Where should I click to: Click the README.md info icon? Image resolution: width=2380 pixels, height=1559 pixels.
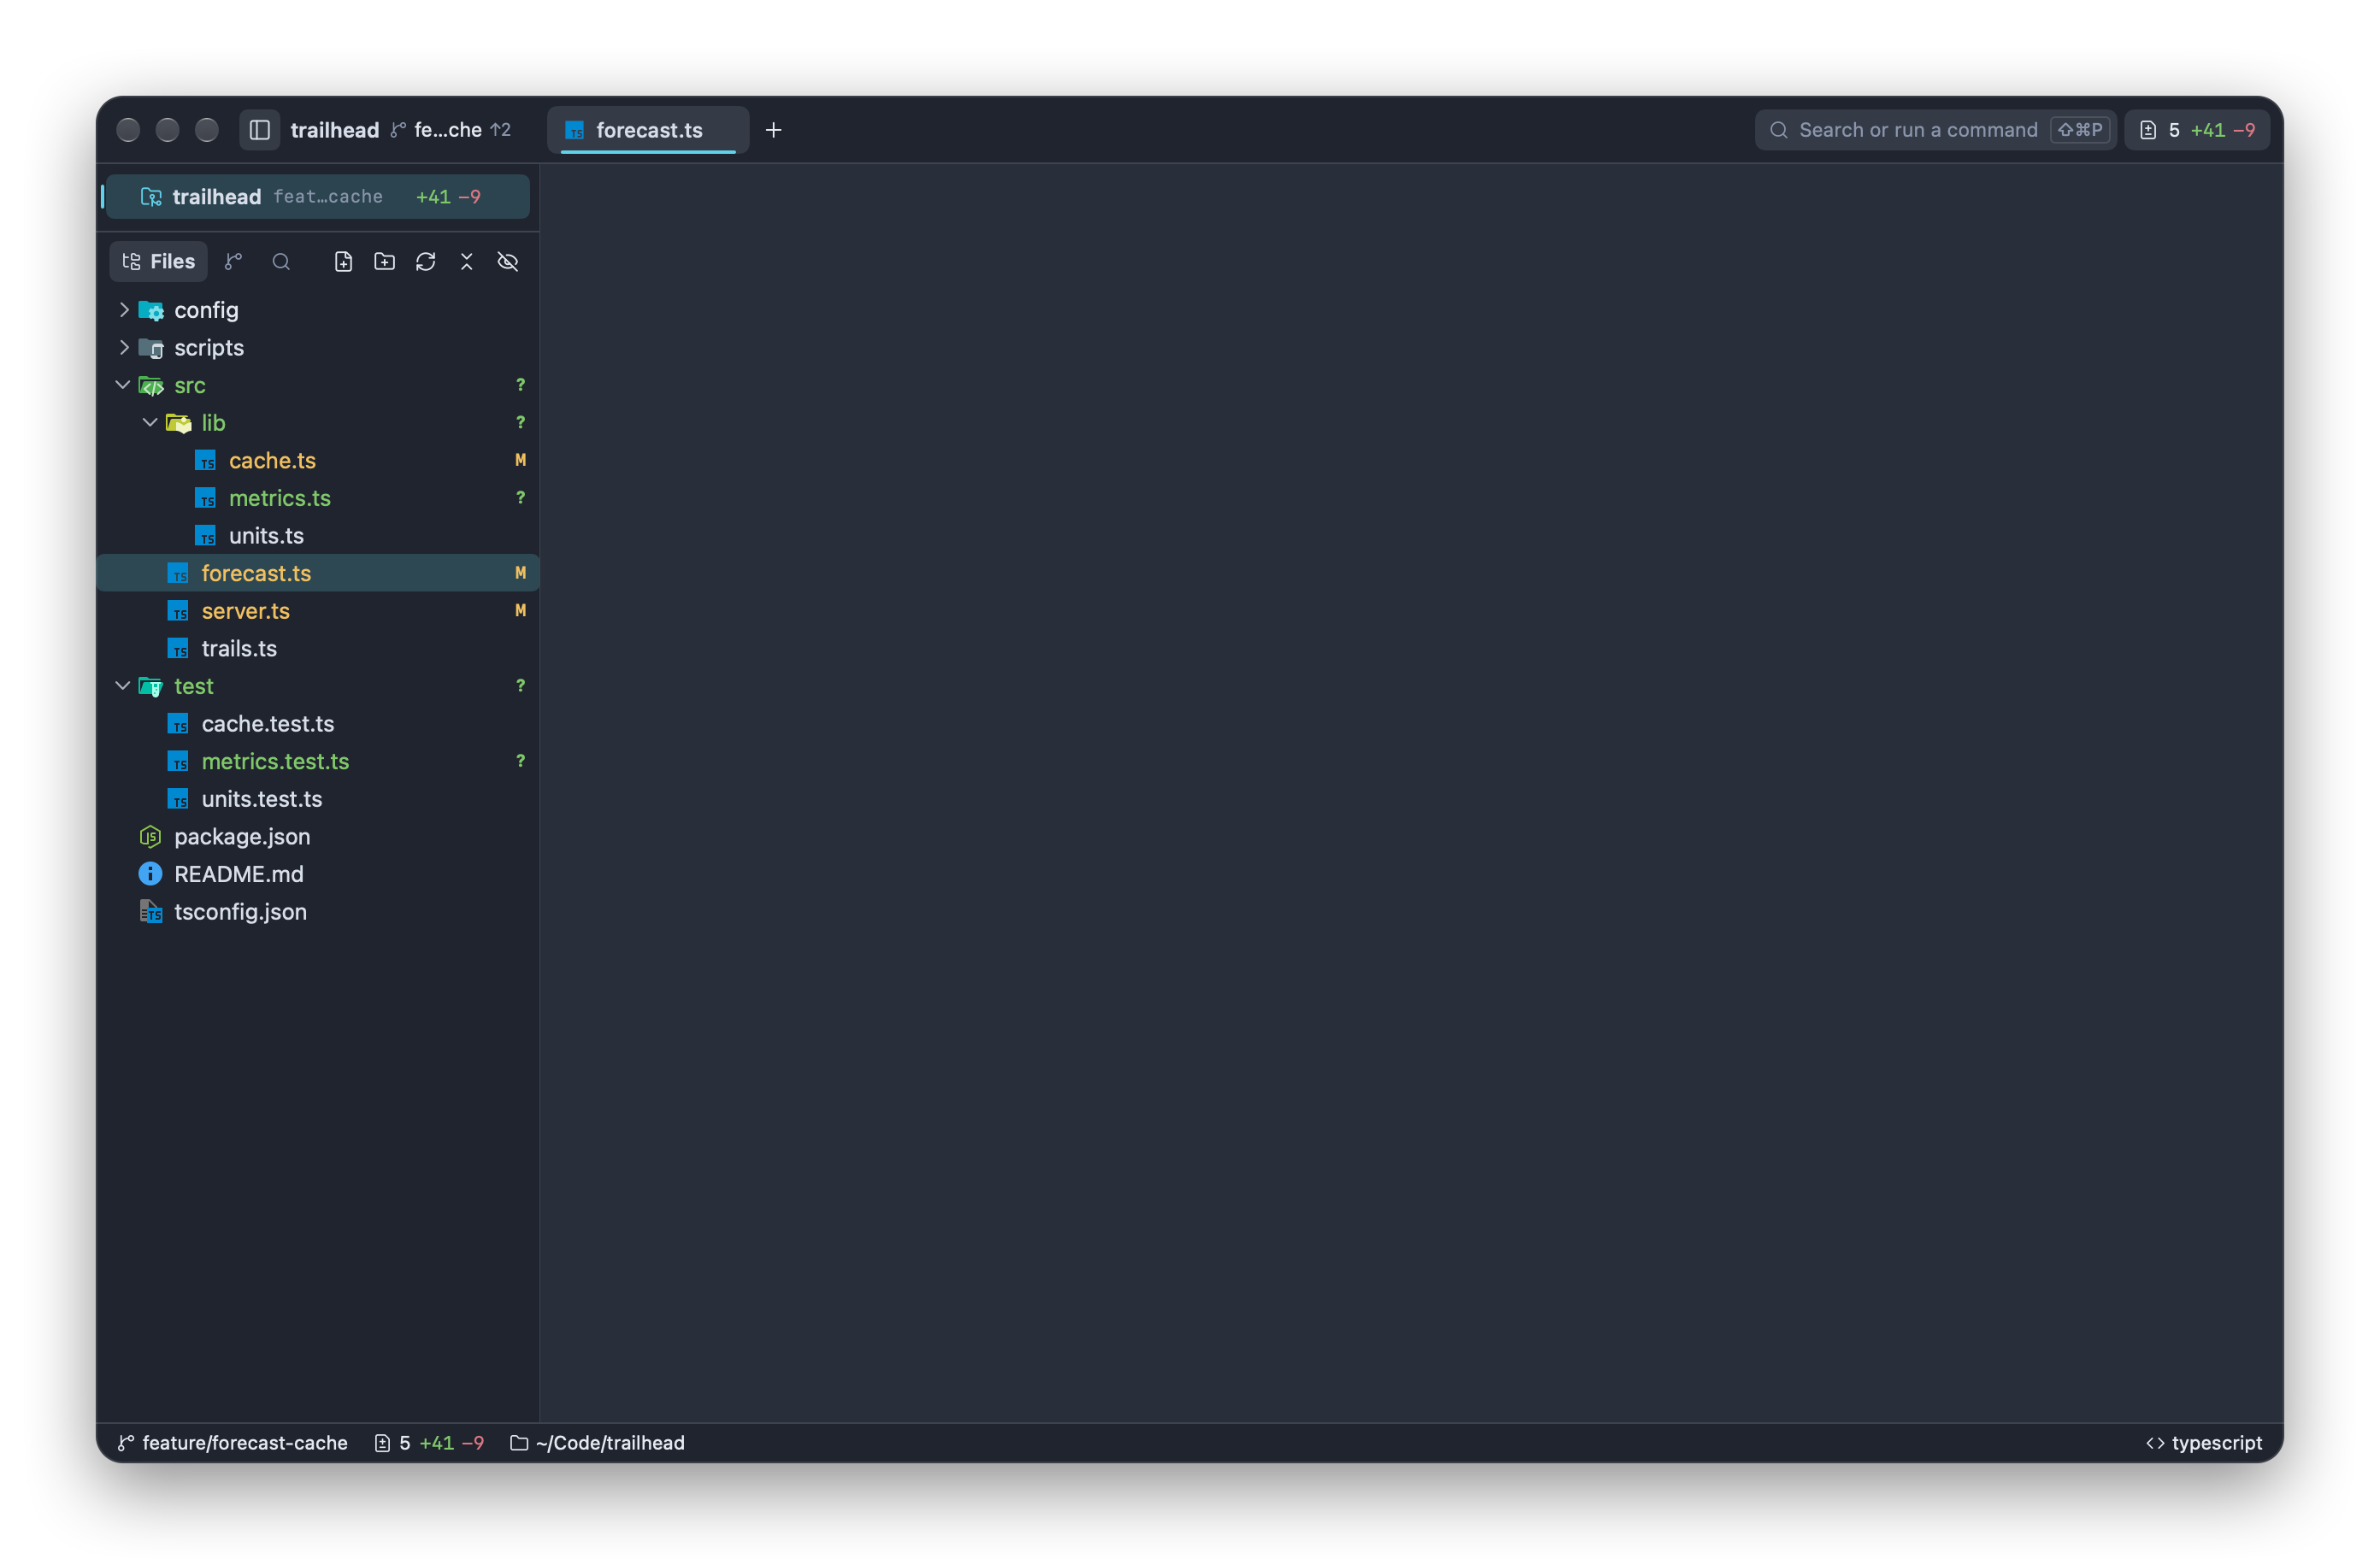point(150,874)
